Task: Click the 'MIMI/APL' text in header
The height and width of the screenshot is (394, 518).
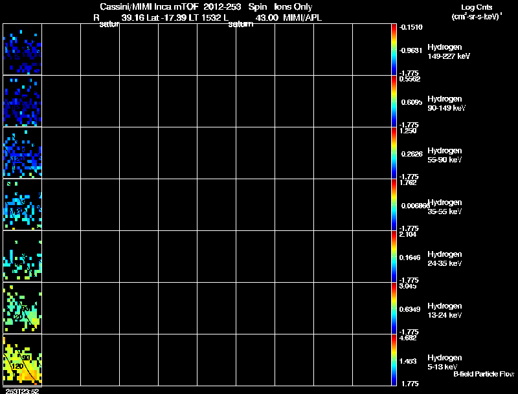Action: (302, 18)
